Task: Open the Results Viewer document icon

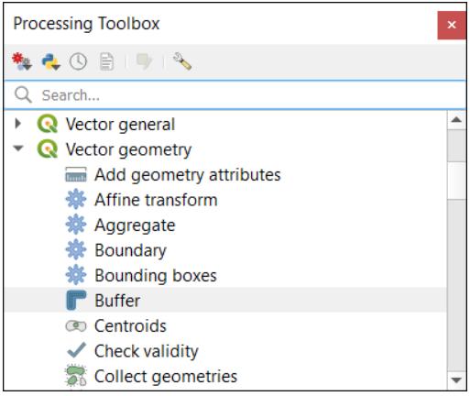Action: tap(107, 61)
